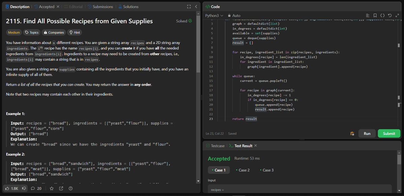This screenshot has height=196, width=404.
Task: Click the code line 'return result'
Action: click(x=244, y=119)
